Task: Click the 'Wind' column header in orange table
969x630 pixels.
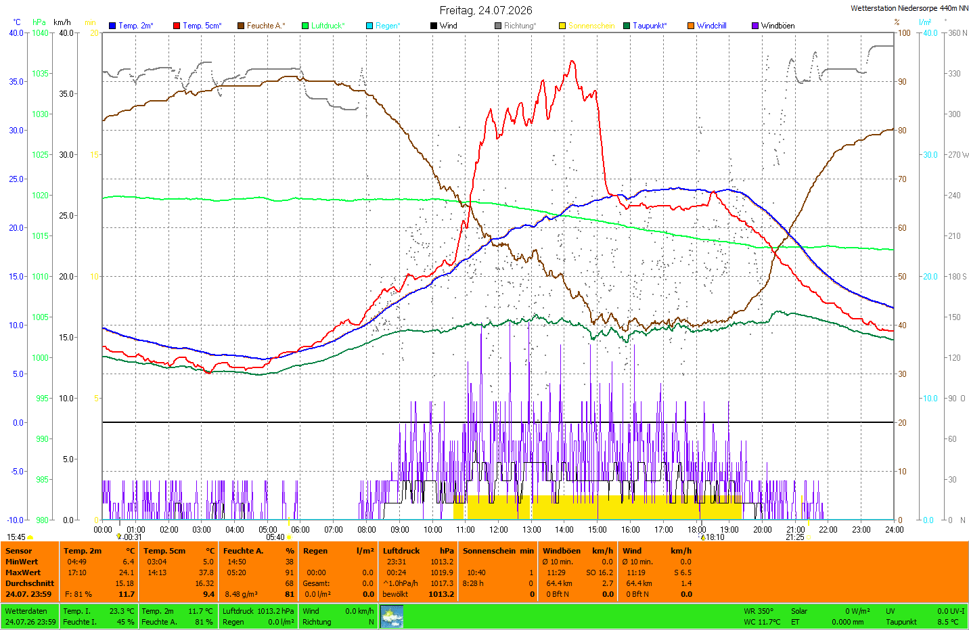Action: coord(632,551)
